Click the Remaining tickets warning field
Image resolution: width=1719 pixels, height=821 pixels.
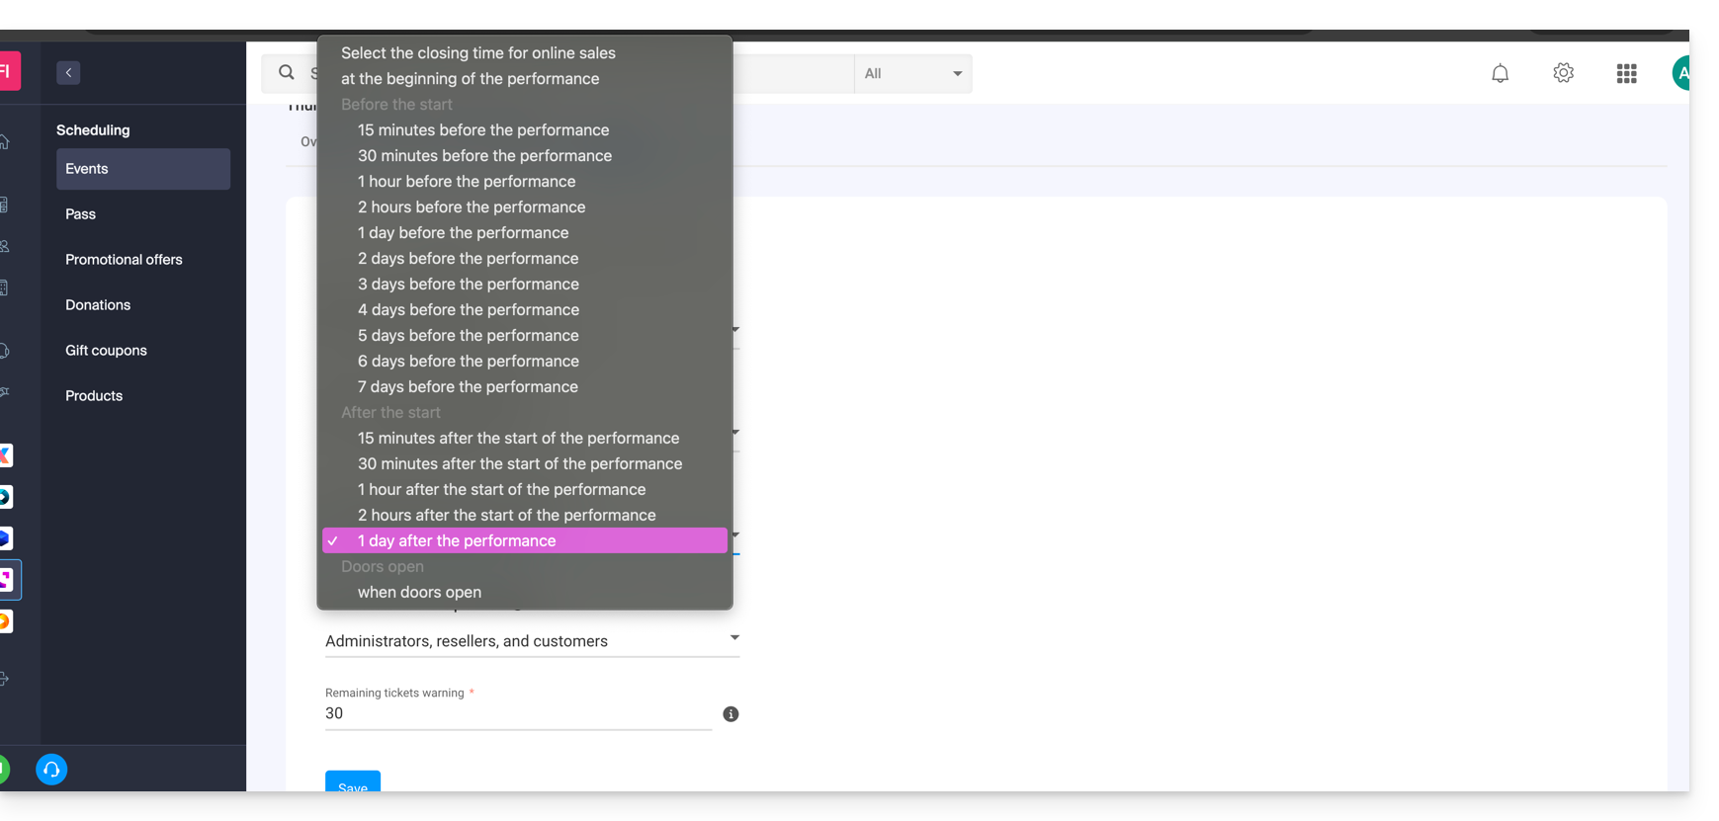click(x=518, y=713)
